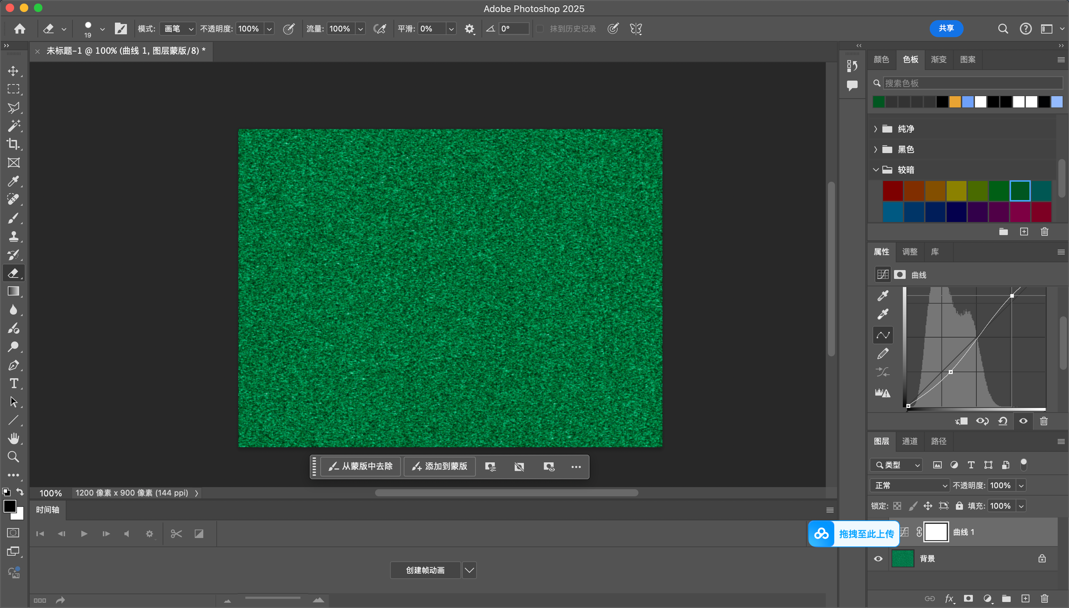
Task: Switch to the 通道 tab
Action: tap(910, 441)
